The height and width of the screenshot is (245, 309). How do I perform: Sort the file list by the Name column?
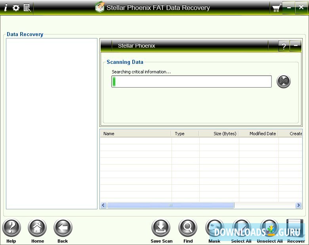click(135, 134)
